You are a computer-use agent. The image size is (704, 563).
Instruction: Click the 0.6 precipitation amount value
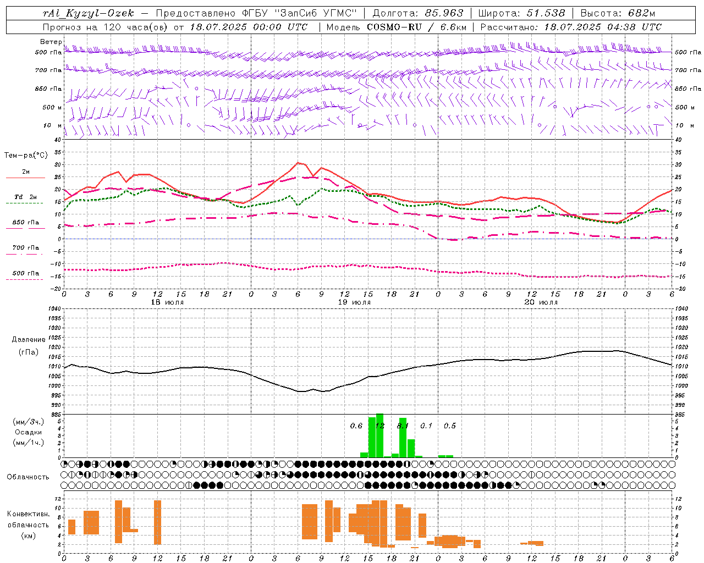coord(356,426)
